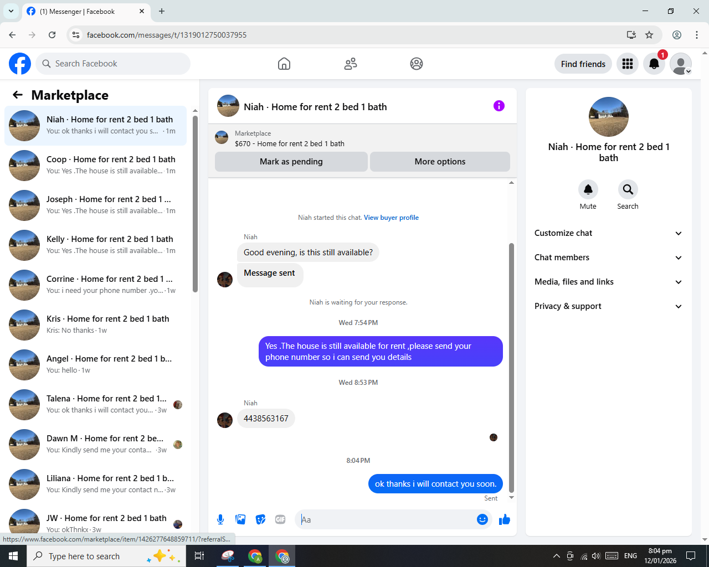Open the $670 Home for rent listing
The image size is (709, 567).
pyautogui.click(x=362, y=138)
